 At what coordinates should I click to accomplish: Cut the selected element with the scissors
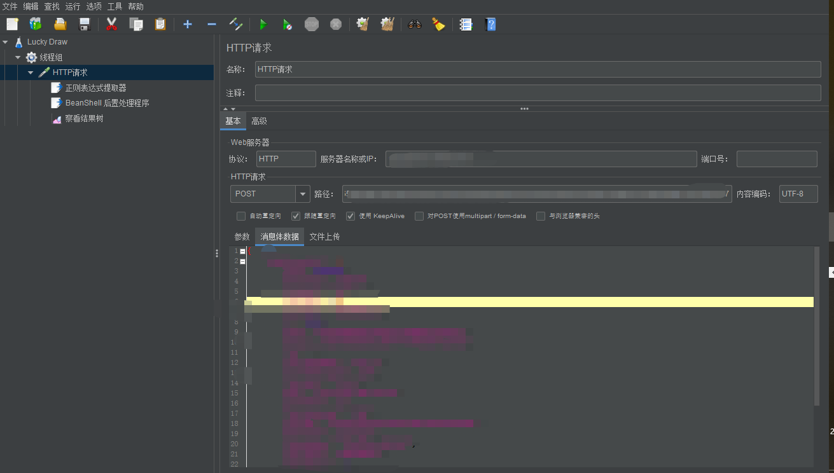tap(112, 24)
